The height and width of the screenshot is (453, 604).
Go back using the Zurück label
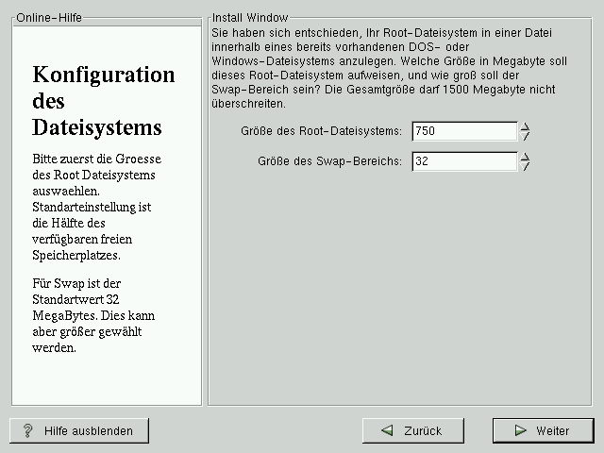[422, 430]
